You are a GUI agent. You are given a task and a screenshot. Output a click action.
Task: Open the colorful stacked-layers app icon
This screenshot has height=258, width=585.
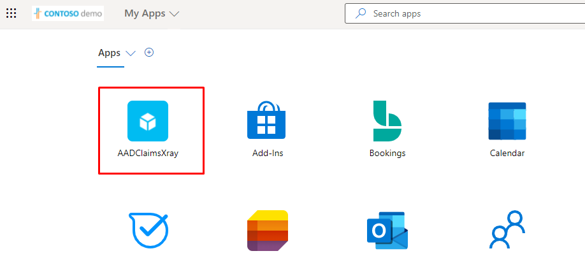[x=267, y=231]
